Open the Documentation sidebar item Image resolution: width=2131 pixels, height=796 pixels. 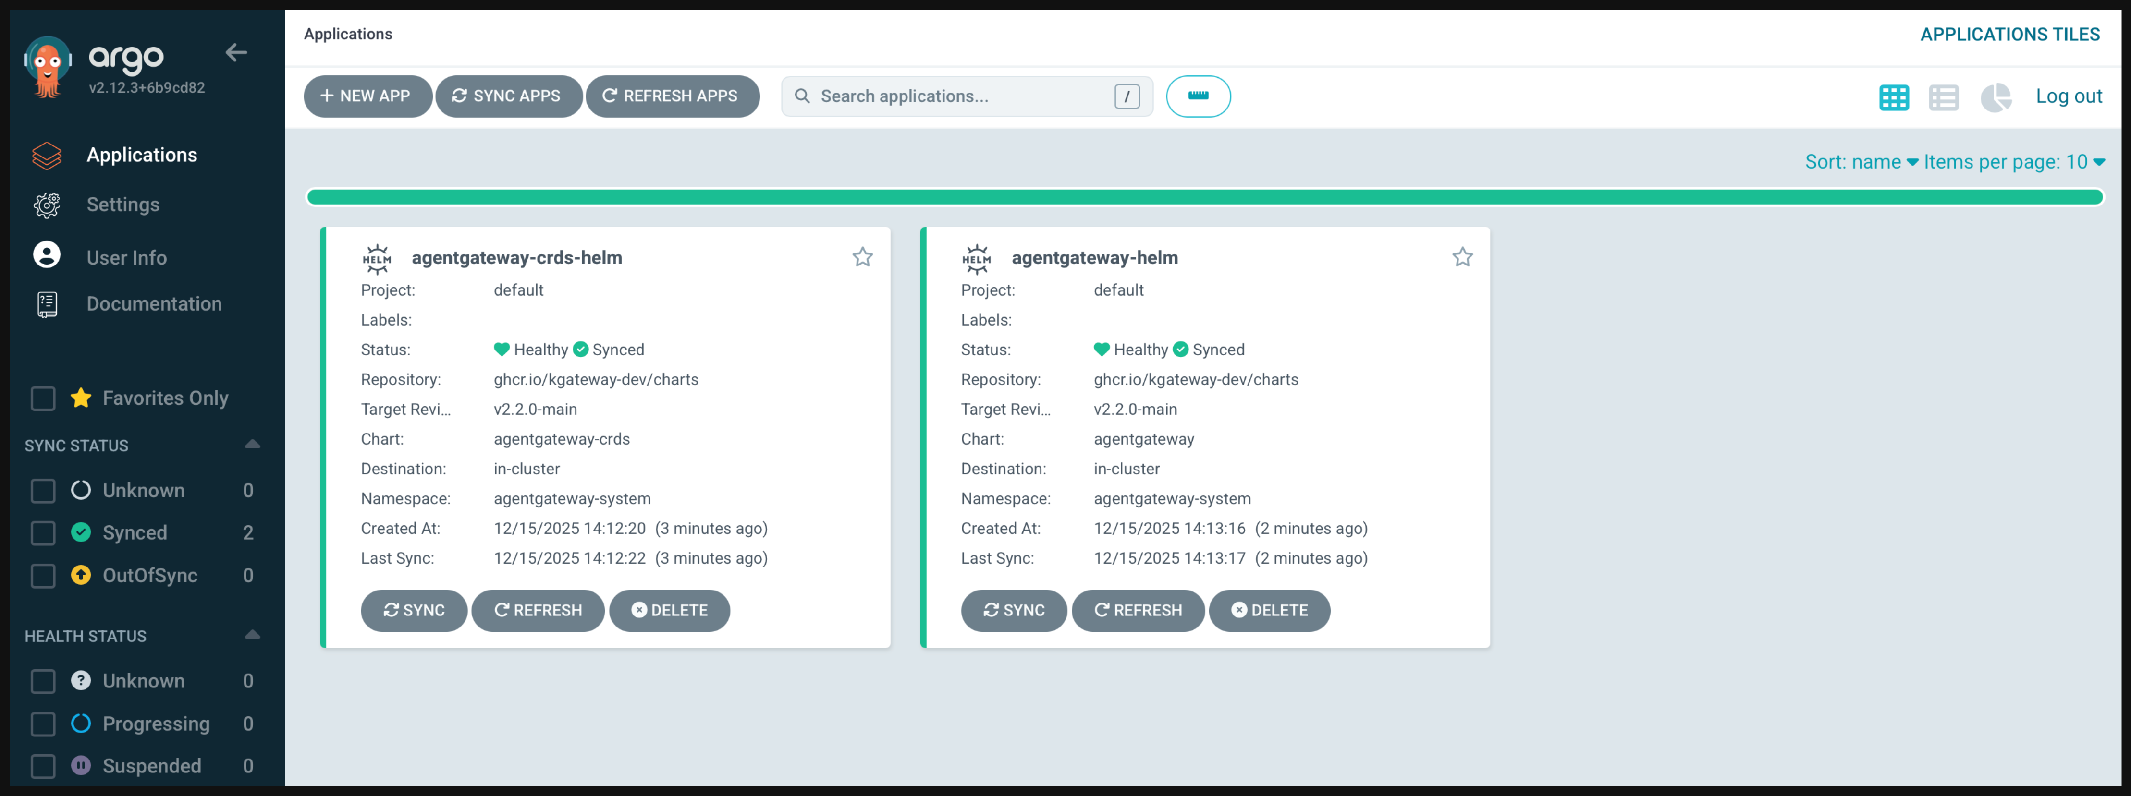(x=154, y=304)
